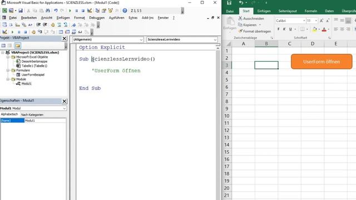Open Bearbeiten menu in VBA editor
Image resolution: width=356 pixels, height=200 pixels.
(x=29, y=18)
